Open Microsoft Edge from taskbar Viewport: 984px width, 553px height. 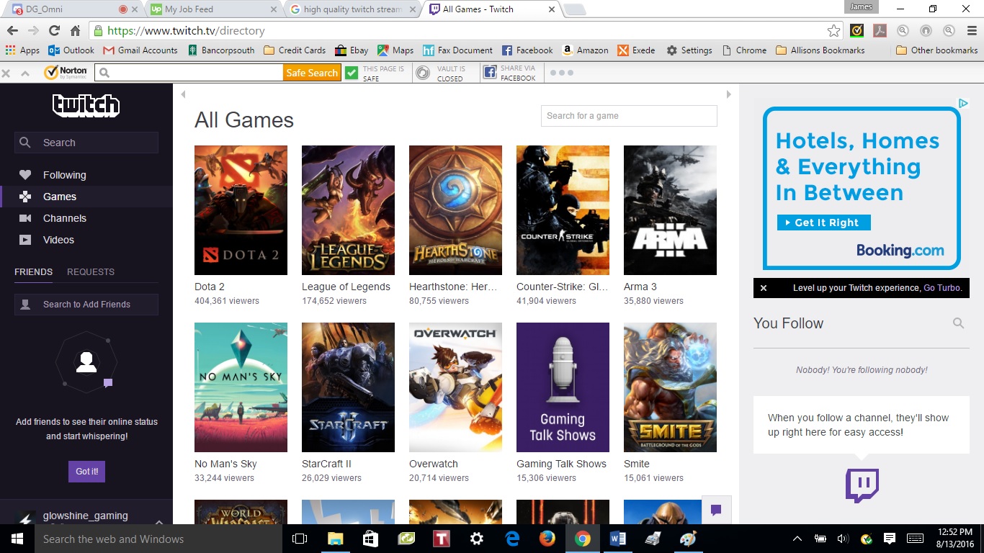(512, 539)
